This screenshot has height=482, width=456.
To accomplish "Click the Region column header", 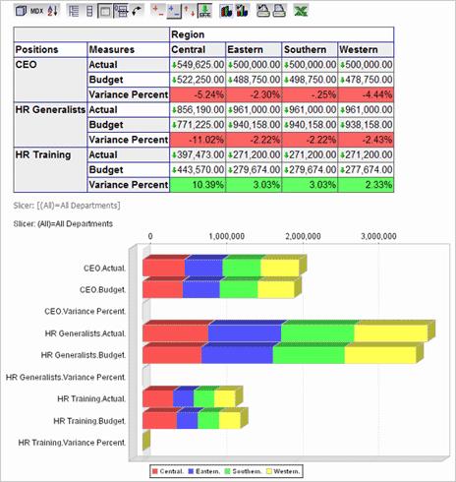I will point(282,34).
